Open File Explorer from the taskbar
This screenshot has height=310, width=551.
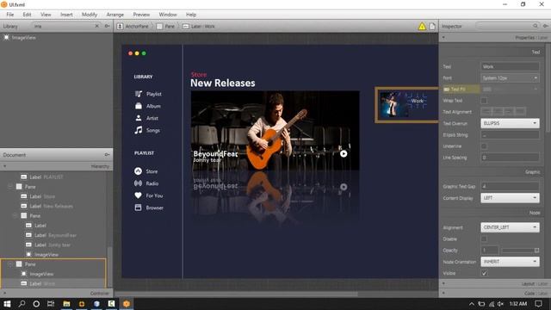66,304
